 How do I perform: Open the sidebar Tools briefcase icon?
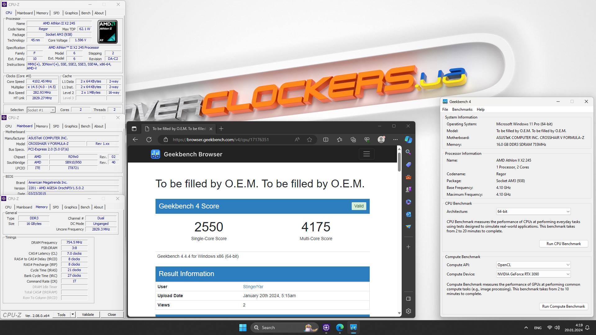(409, 177)
